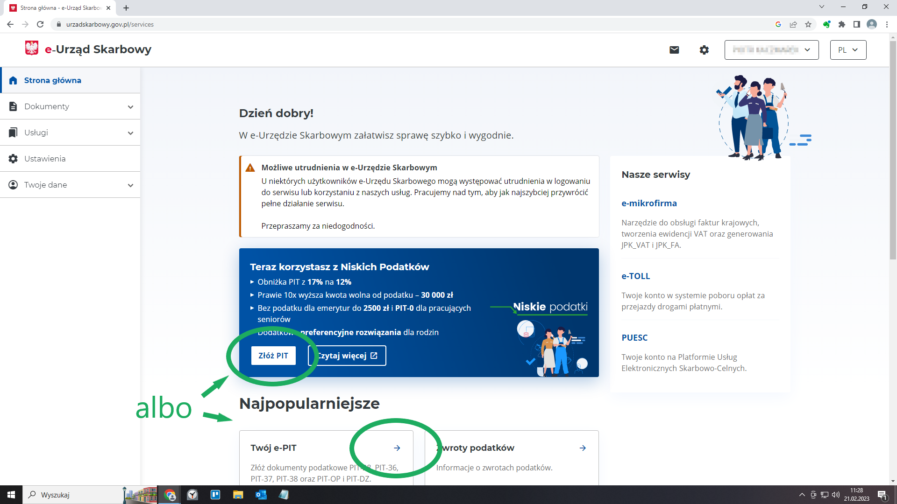Click the e-Urząd Skarbowy title text
This screenshot has width=897, height=504.
98,49
